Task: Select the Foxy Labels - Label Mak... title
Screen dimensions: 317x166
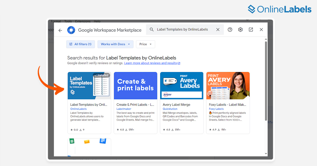Action: point(227,105)
